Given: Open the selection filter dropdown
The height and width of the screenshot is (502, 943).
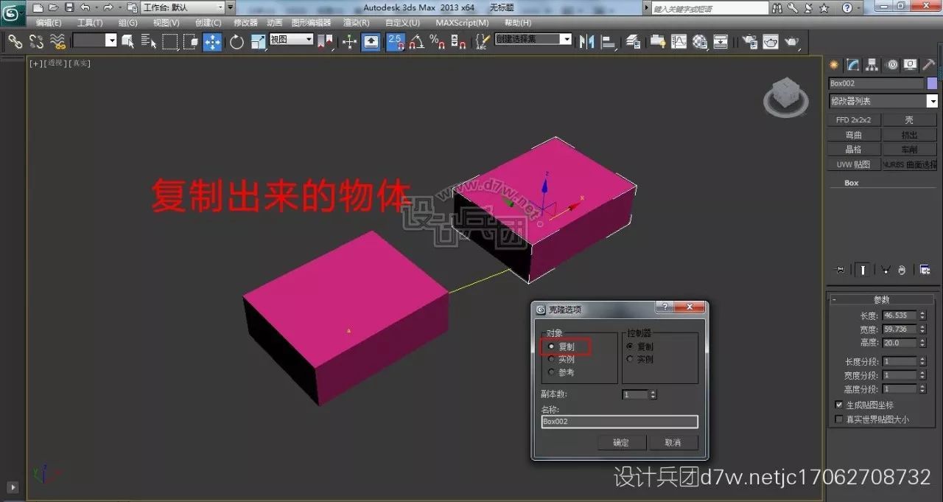Looking at the screenshot, I should [95, 41].
